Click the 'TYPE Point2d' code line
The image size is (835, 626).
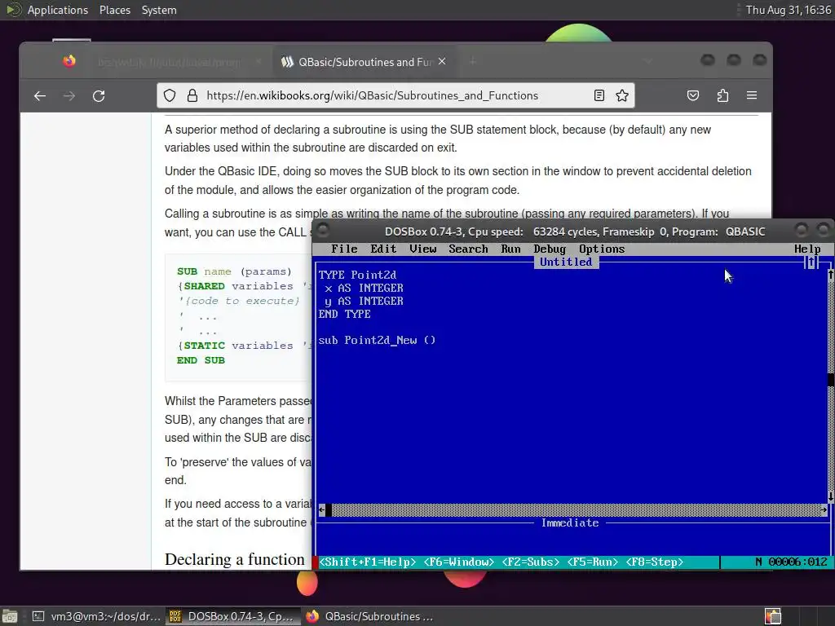click(357, 276)
